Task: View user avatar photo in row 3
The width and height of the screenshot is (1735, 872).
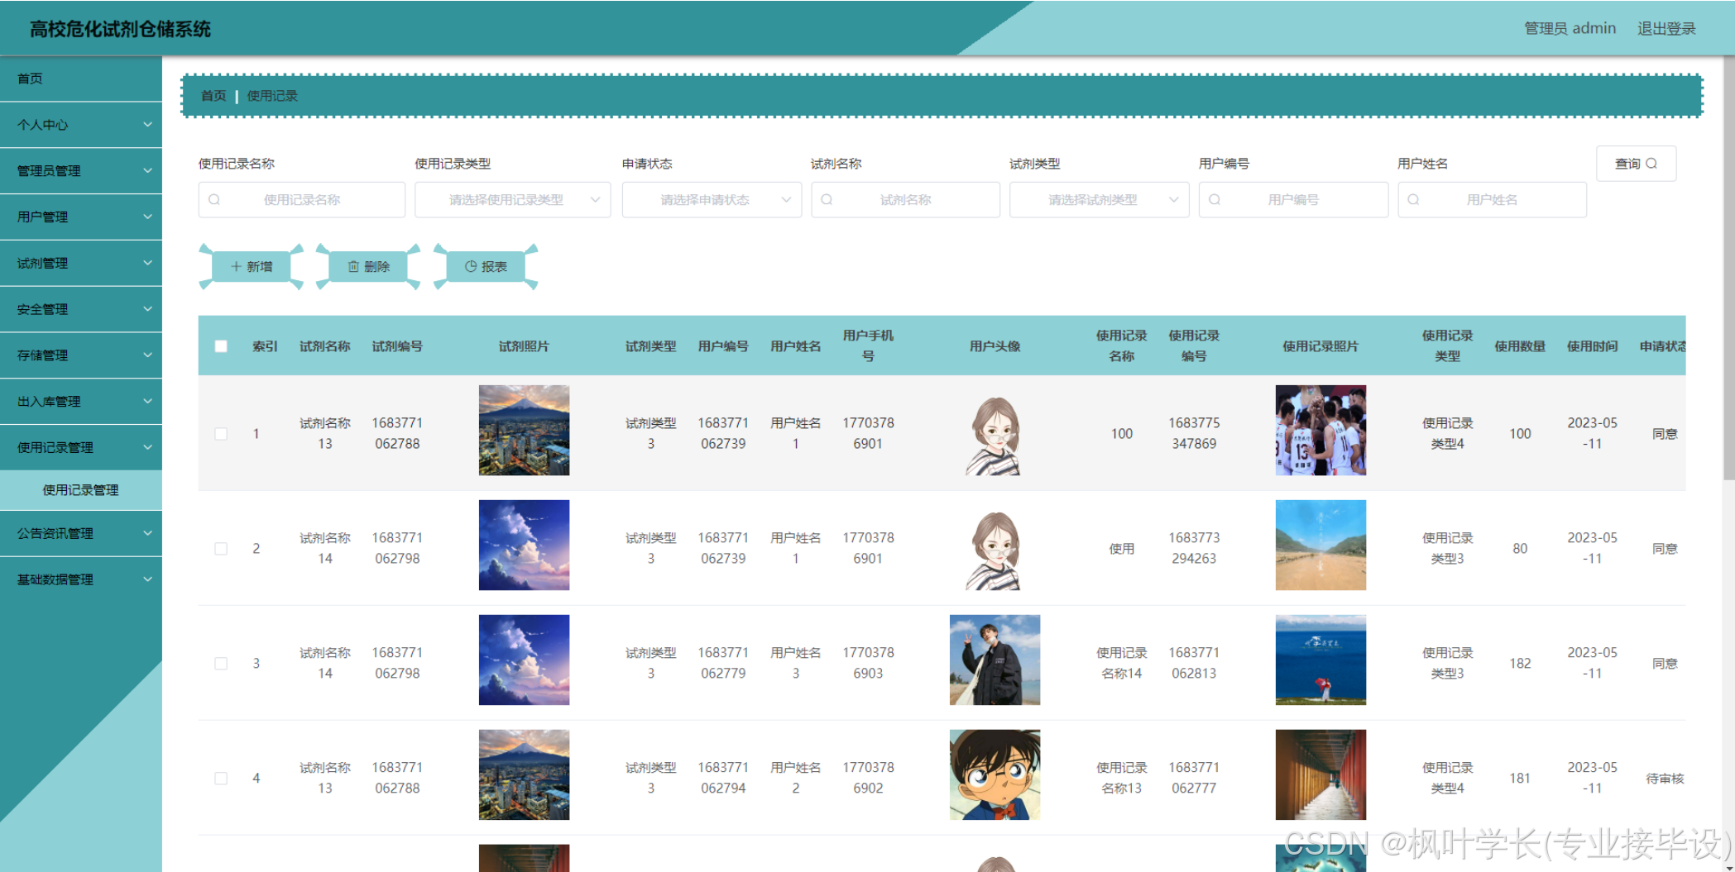Action: 995,660
